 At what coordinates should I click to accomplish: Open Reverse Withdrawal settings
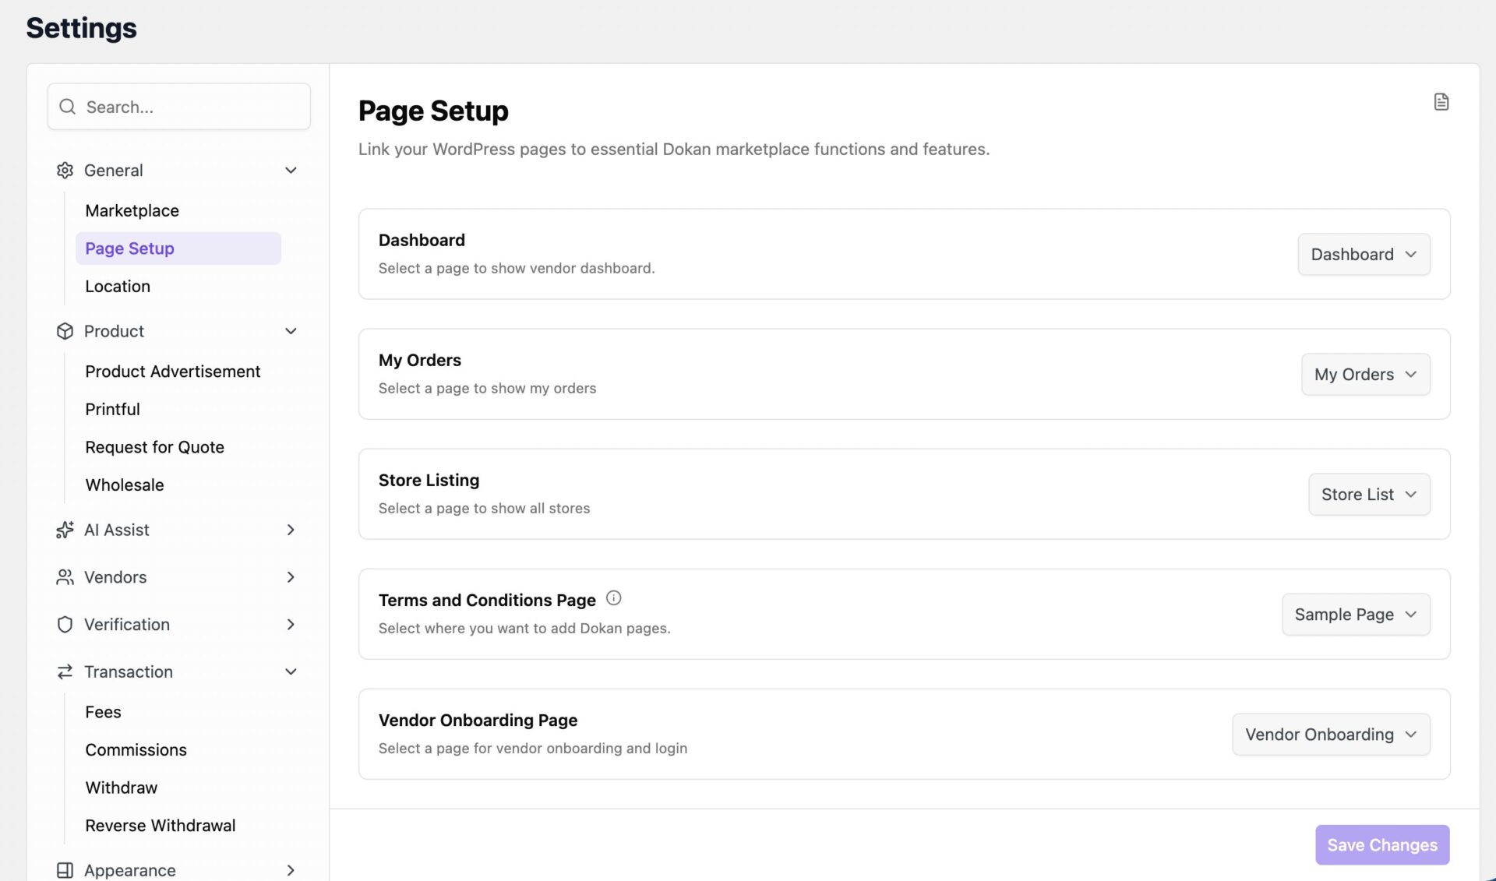161,826
